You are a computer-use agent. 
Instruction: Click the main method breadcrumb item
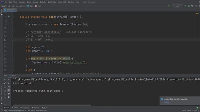click(38, 6)
